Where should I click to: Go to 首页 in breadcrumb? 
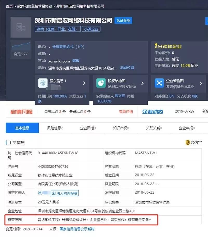9,6
